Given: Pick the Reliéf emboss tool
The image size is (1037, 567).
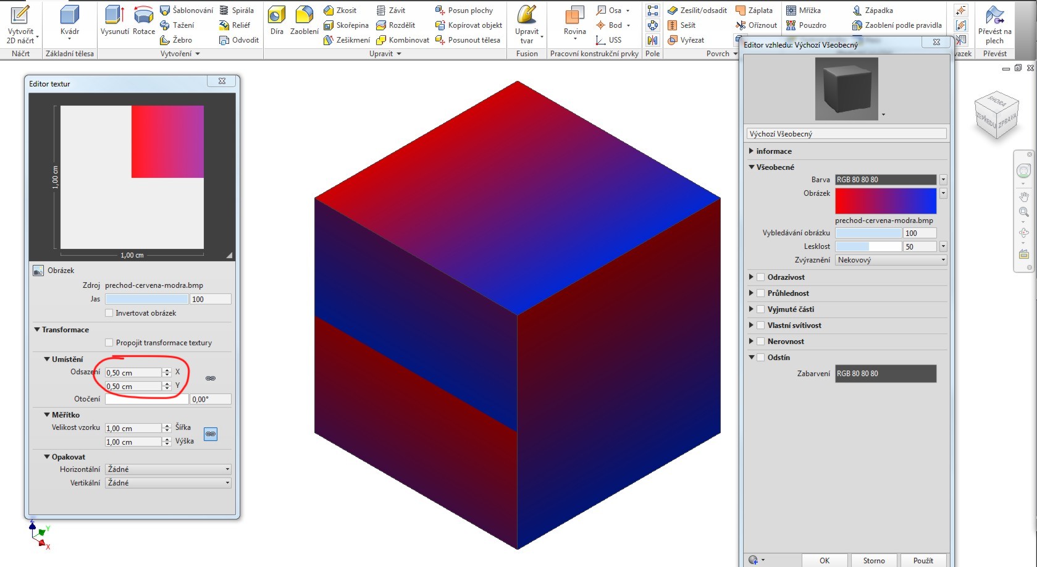Looking at the screenshot, I should pyautogui.click(x=235, y=25).
